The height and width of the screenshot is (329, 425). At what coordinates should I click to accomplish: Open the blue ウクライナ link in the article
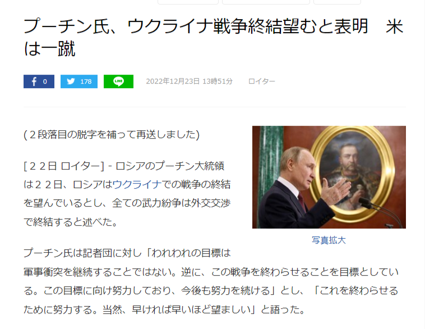tap(137, 185)
